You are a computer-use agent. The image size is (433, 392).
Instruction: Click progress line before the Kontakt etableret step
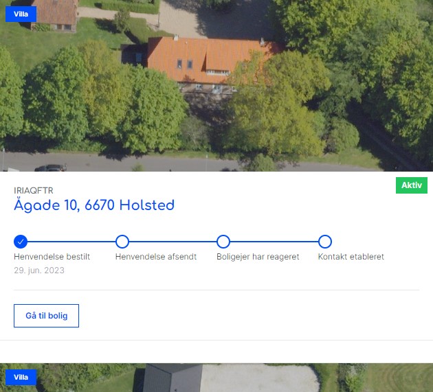pos(274,242)
